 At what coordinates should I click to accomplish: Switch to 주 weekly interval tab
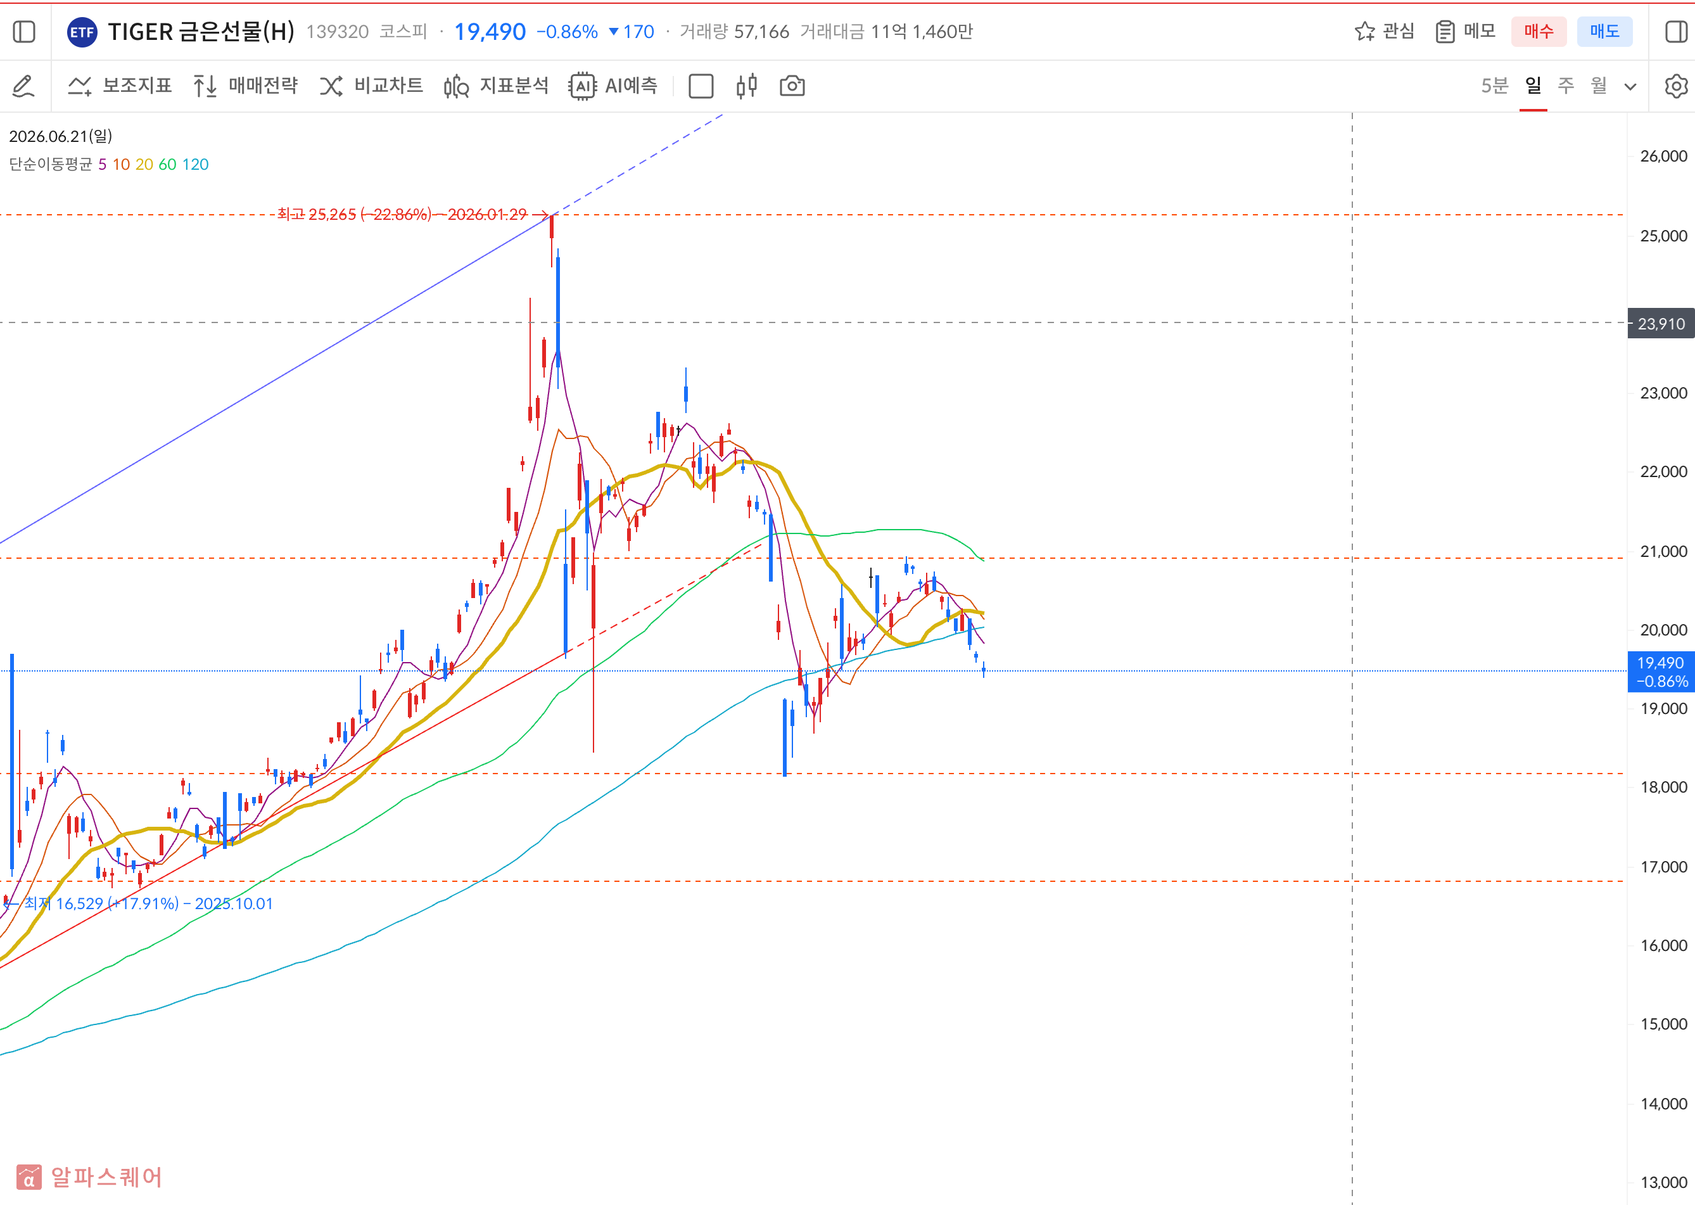pos(1566,86)
